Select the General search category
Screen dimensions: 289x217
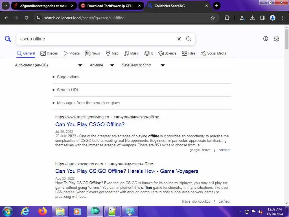click(x=26, y=53)
